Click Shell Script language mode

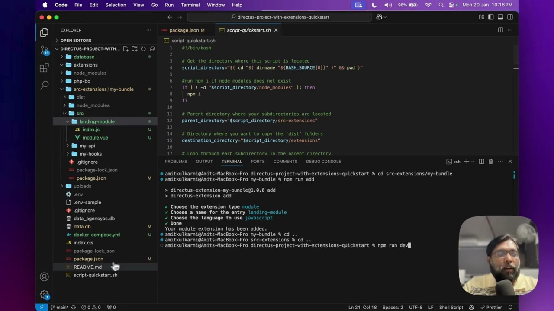tap(451, 307)
